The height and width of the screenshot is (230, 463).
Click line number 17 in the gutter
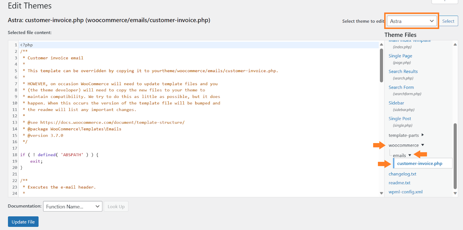[x=15, y=148]
